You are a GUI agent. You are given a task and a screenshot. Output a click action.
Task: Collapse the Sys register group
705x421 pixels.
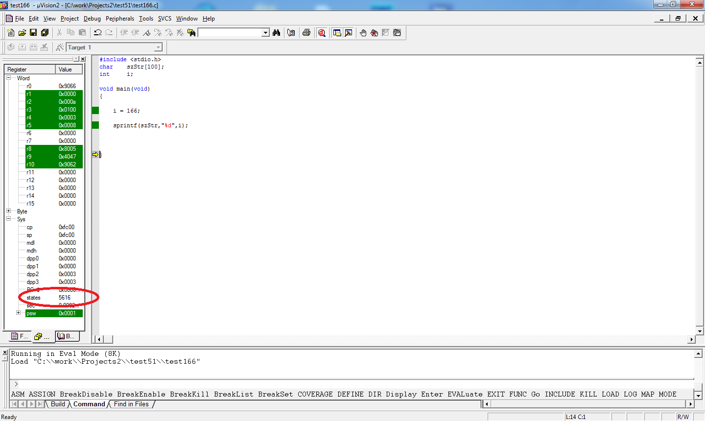click(8, 219)
